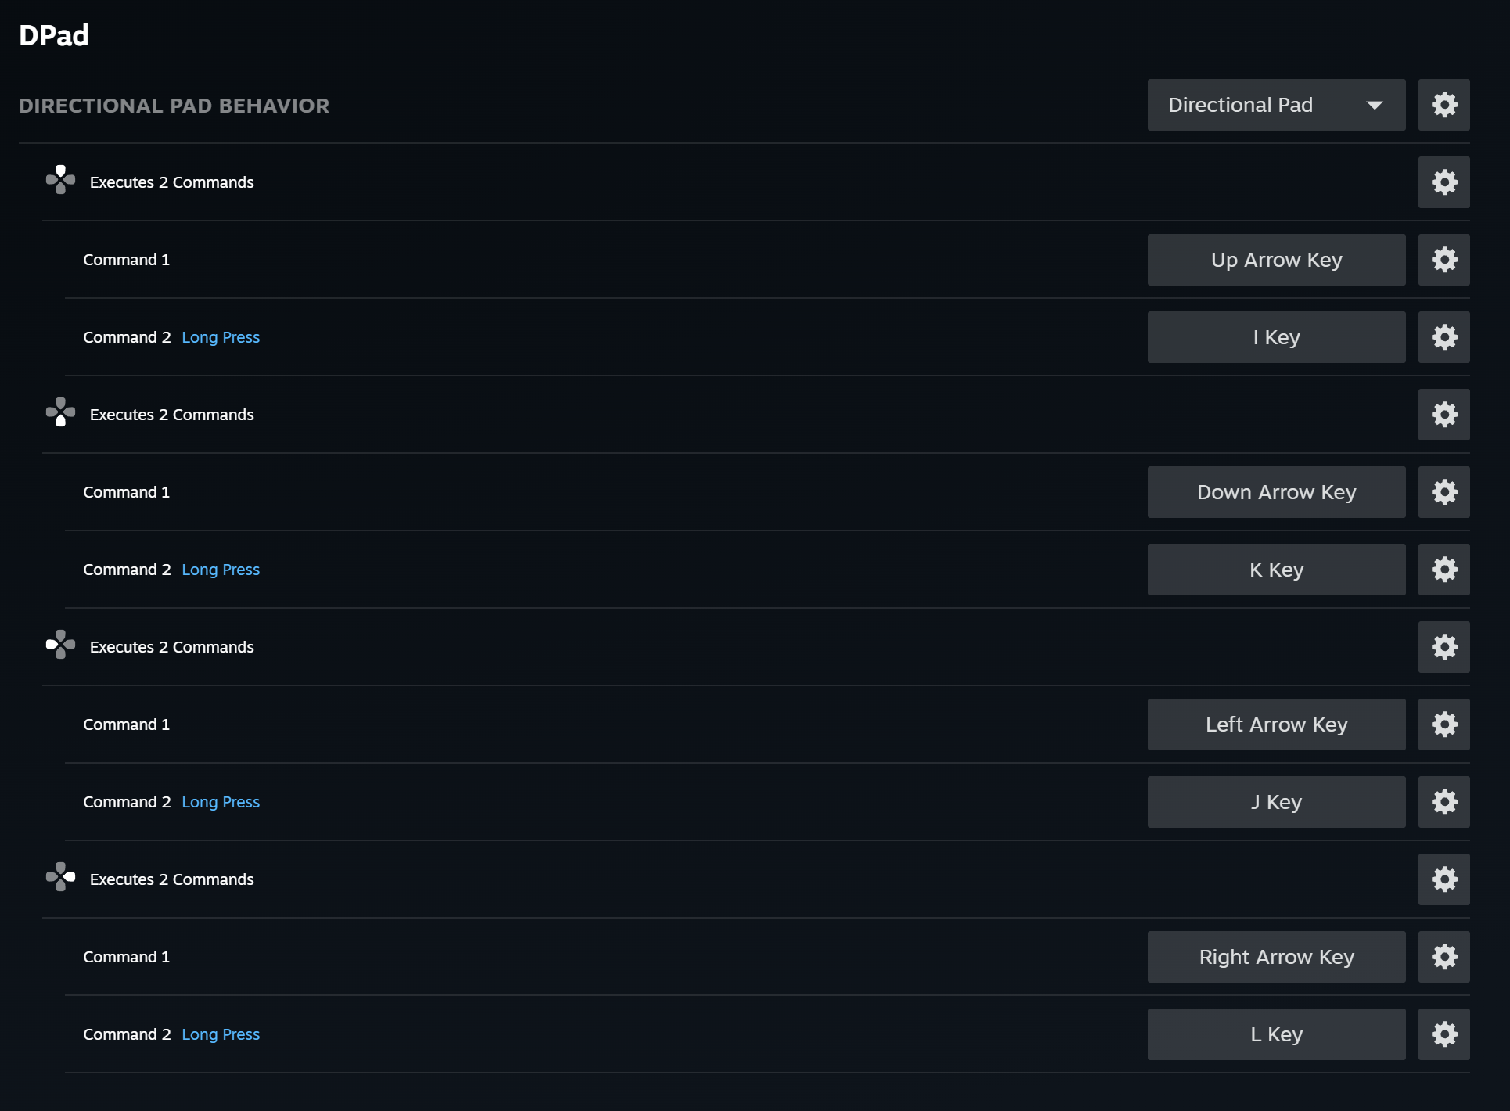Click Long Press link beside J Key
1510x1111 pixels.
click(x=221, y=802)
